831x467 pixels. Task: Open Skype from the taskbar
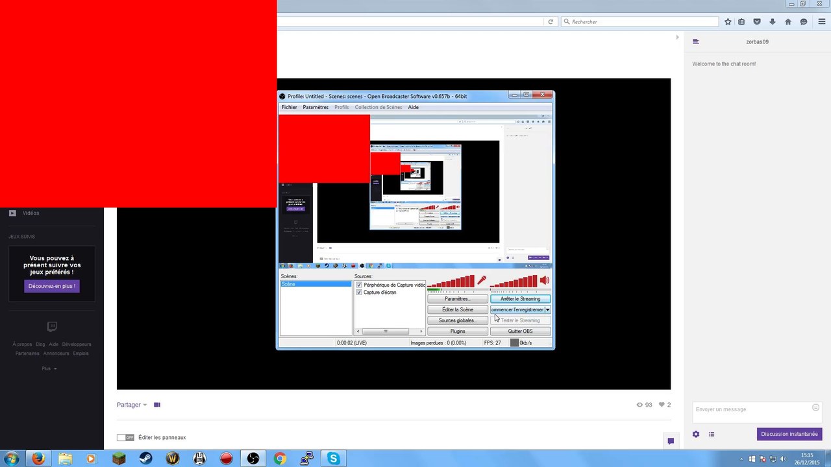[334, 459]
